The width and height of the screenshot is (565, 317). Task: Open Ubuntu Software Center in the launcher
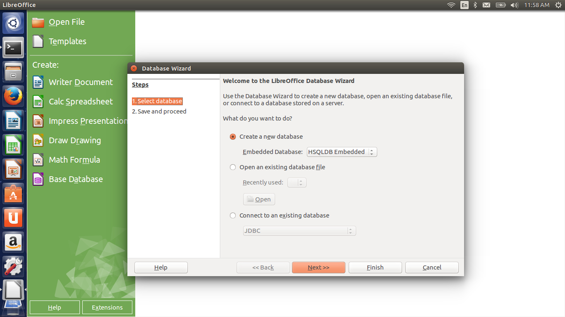(x=13, y=194)
